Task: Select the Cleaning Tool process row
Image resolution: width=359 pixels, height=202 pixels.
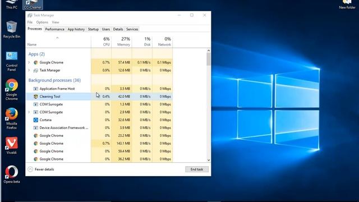Action: pos(99,97)
